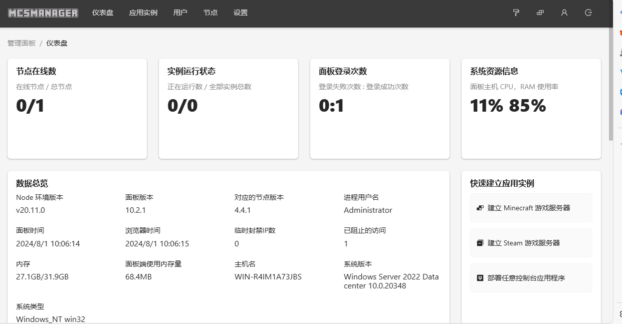Select the 节点在线数 status card
The height and width of the screenshot is (324, 622).
click(77, 109)
